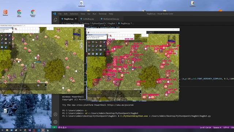Select the Desktop breadcrumb segment

coord(86,23)
